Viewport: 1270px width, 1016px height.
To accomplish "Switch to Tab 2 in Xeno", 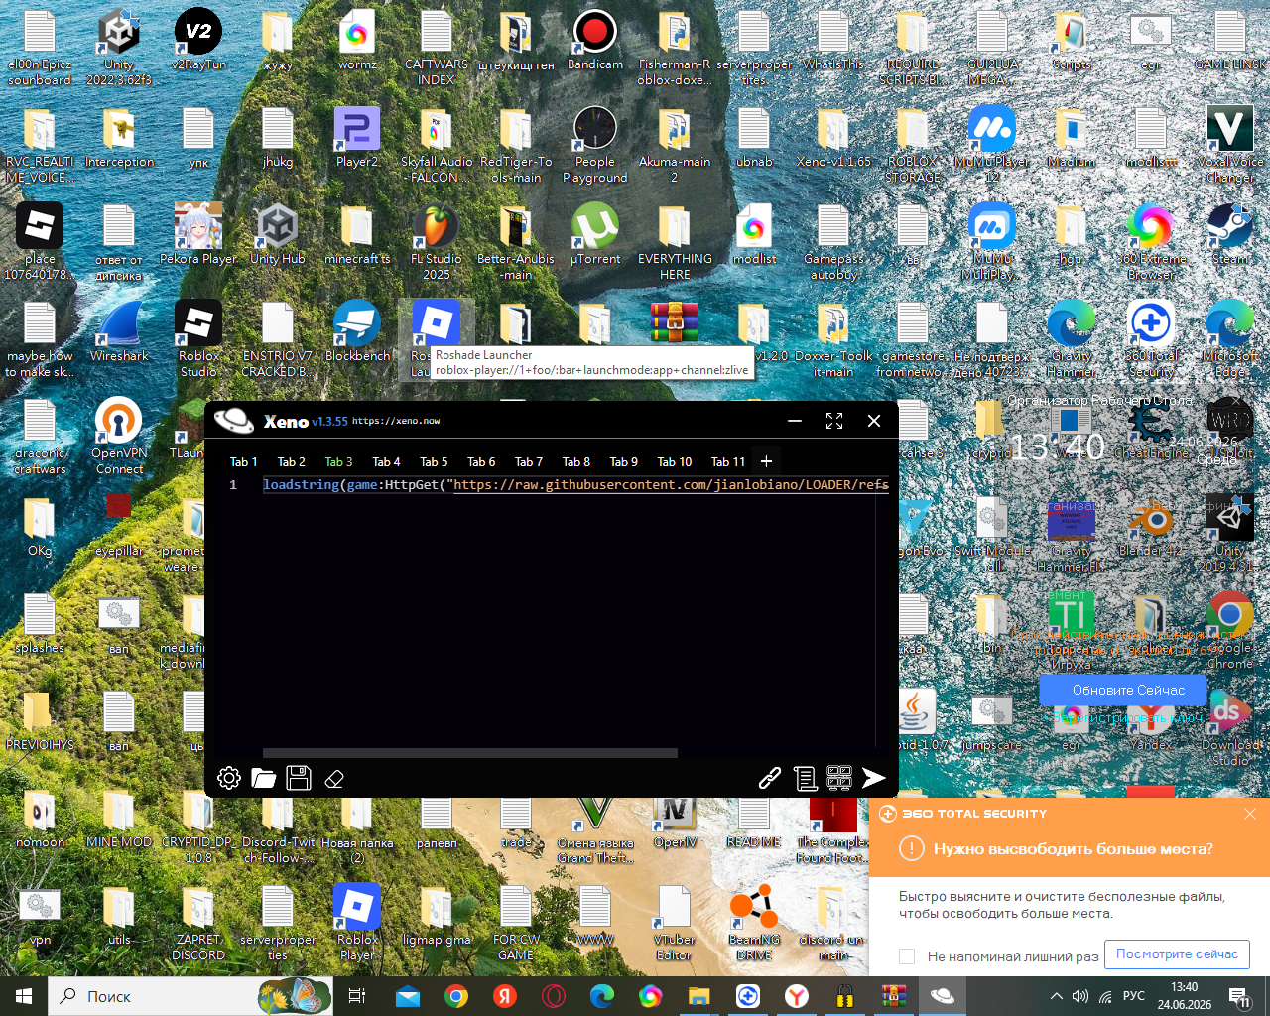I will (292, 461).
